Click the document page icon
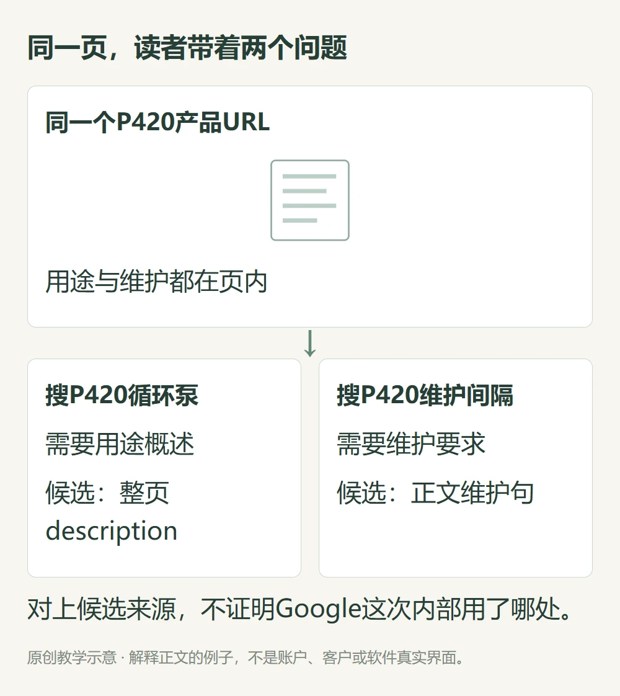This screenshot has height=696, width=620. click(x=310, y=200)
